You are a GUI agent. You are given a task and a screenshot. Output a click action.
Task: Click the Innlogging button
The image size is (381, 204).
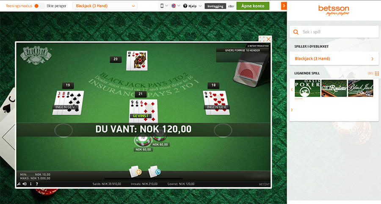click(215, 6)
